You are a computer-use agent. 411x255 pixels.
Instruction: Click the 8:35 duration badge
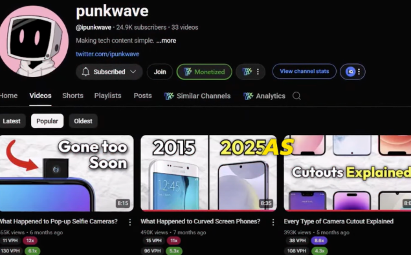click(266, 203)
